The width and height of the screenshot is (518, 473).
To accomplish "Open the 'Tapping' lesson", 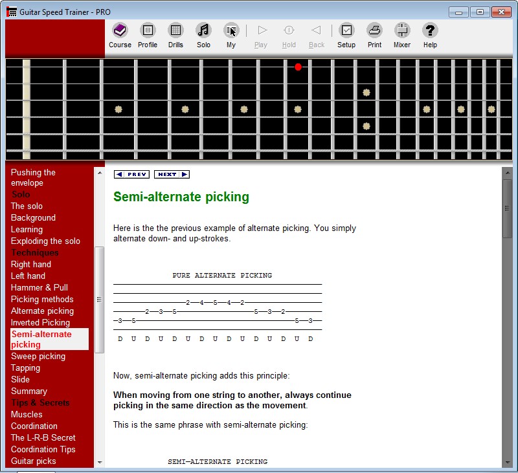I will click(25, 368).
